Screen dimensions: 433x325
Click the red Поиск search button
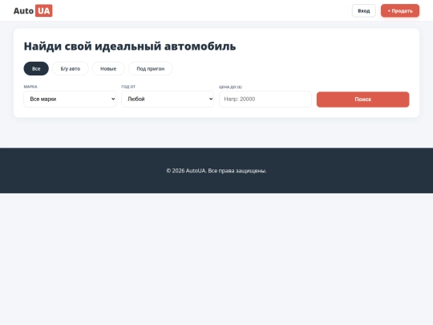363,100
